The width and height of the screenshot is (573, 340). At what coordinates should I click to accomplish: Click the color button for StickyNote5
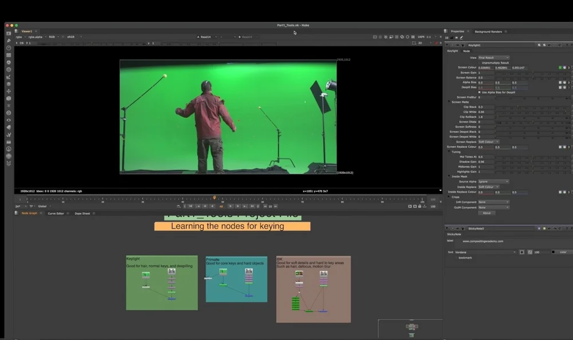[x=563, y=252]
